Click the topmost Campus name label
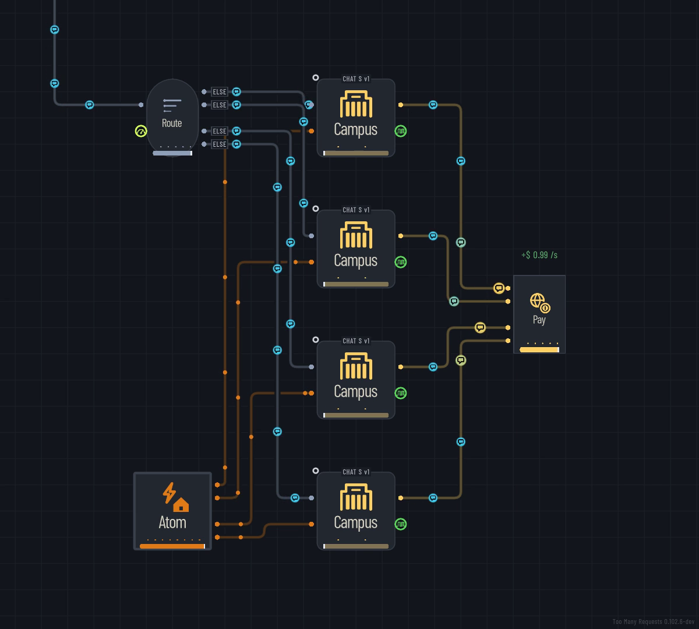 click(x=356, y=129)
